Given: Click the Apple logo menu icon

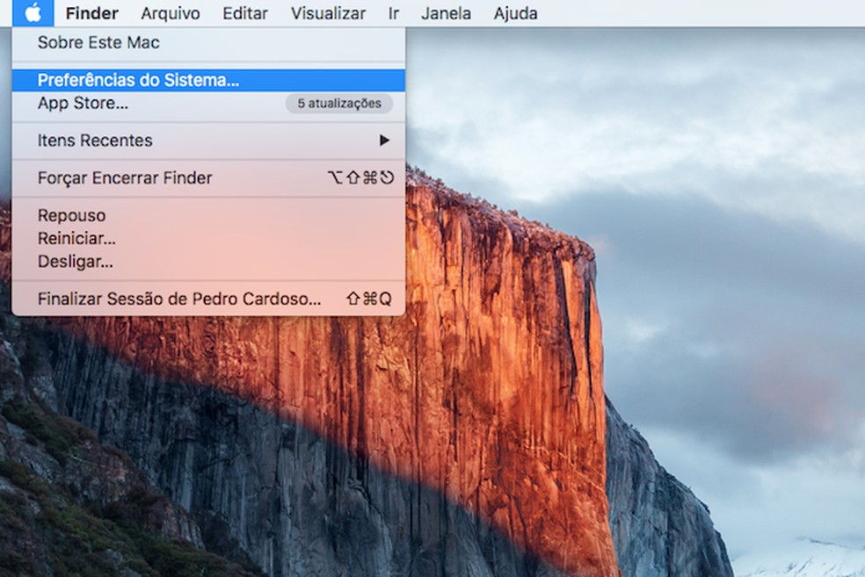Looking at the screenshot, I should 33,13.
